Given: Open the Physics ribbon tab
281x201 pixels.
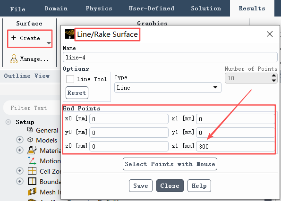Looking at the screenshot, I should 99,8.
